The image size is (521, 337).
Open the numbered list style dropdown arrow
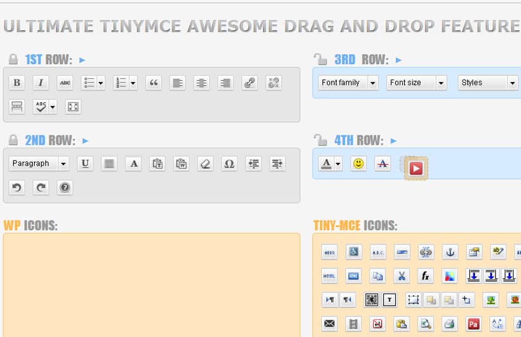coord(133,83)
